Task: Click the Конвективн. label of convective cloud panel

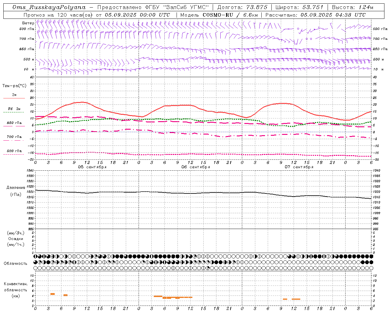Action: point(15,284)
